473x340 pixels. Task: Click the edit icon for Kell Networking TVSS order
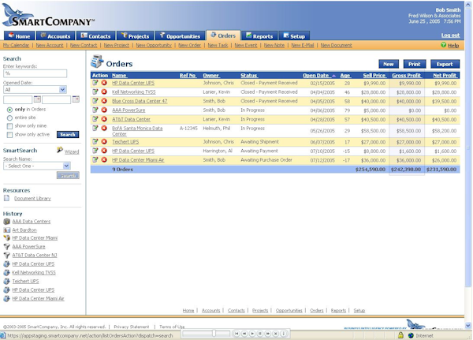coord(95,92)
